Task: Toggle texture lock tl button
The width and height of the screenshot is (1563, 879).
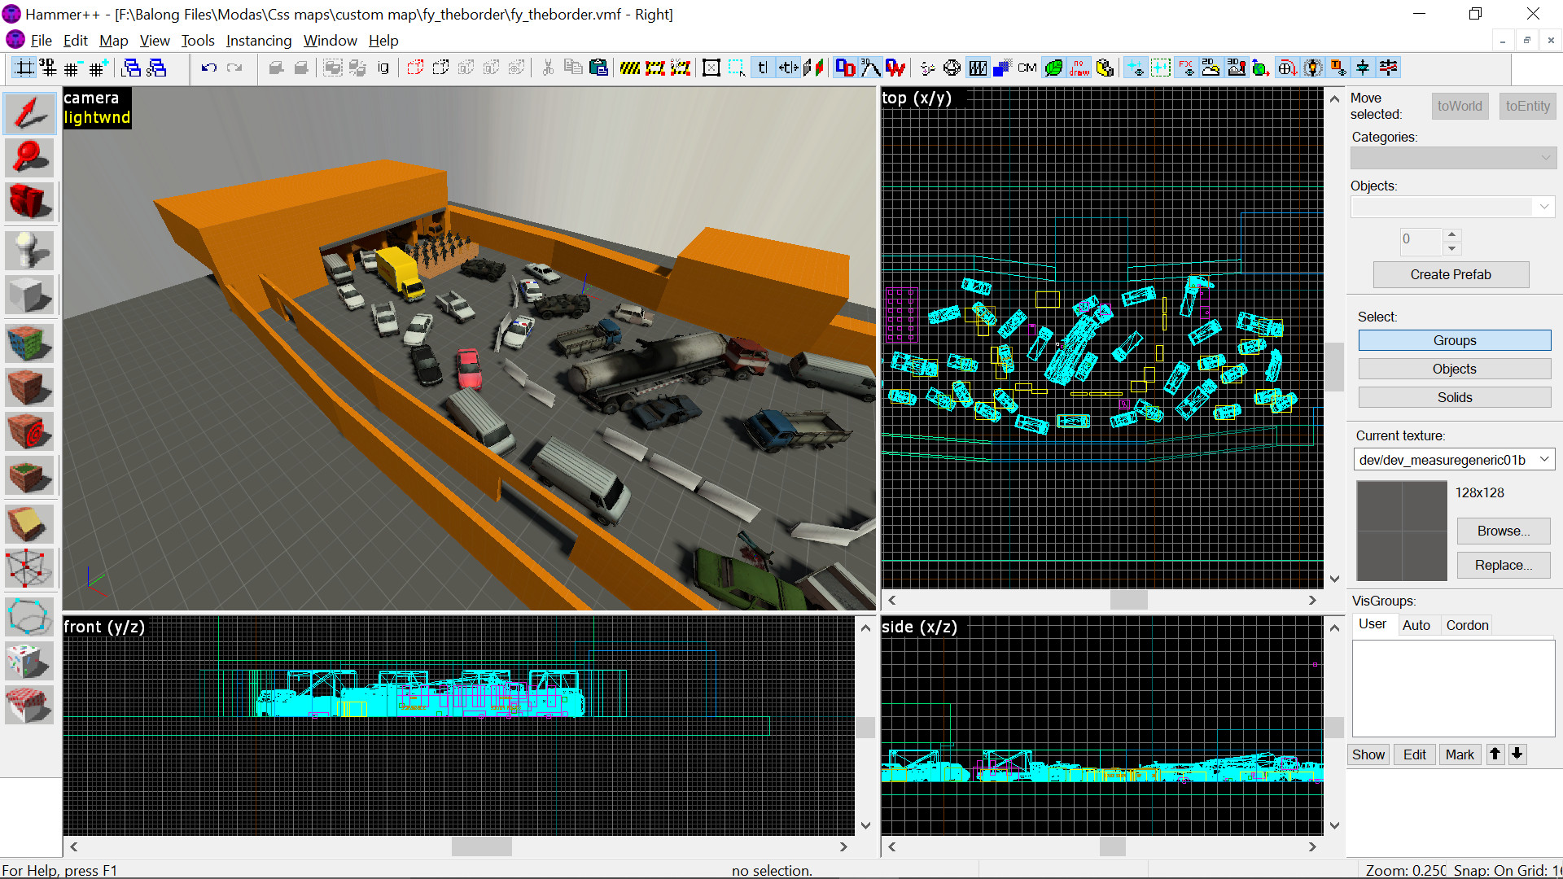Action: [x=762, y=68]
